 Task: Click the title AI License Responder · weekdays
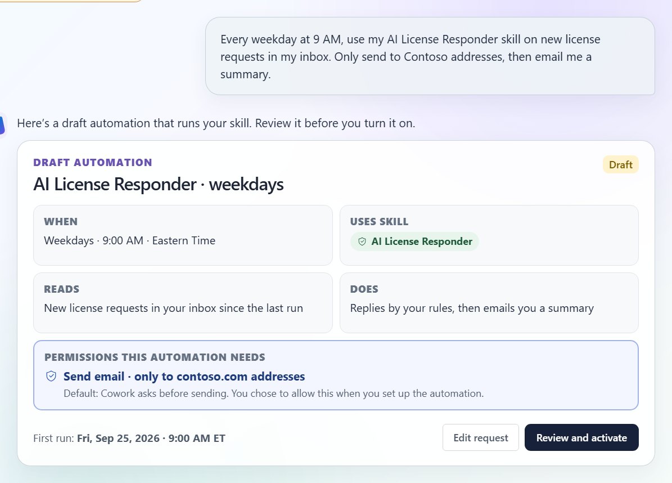click(x=159, y=185)
